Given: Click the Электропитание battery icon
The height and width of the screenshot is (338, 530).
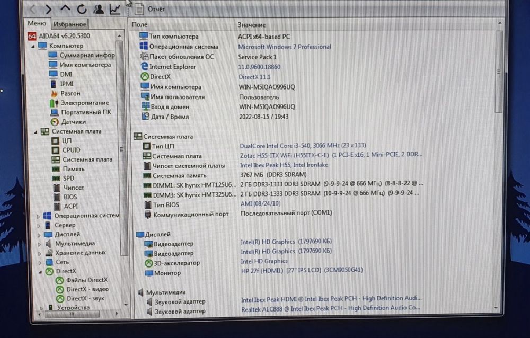Looking at the screenshot, I should [x=54, y=103].
